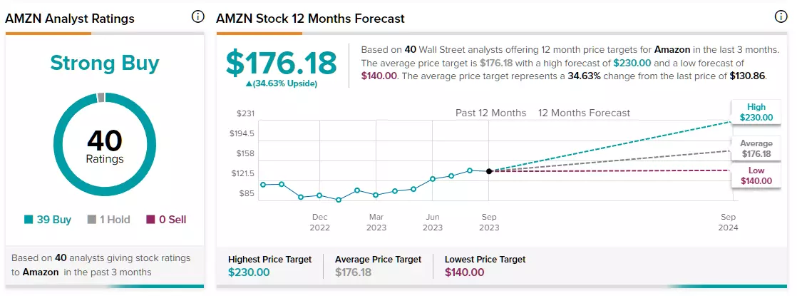Screen dimensions: 797x296
Task: Click the Average Price Target $176.18 value
Action: (x=354, y=272)
